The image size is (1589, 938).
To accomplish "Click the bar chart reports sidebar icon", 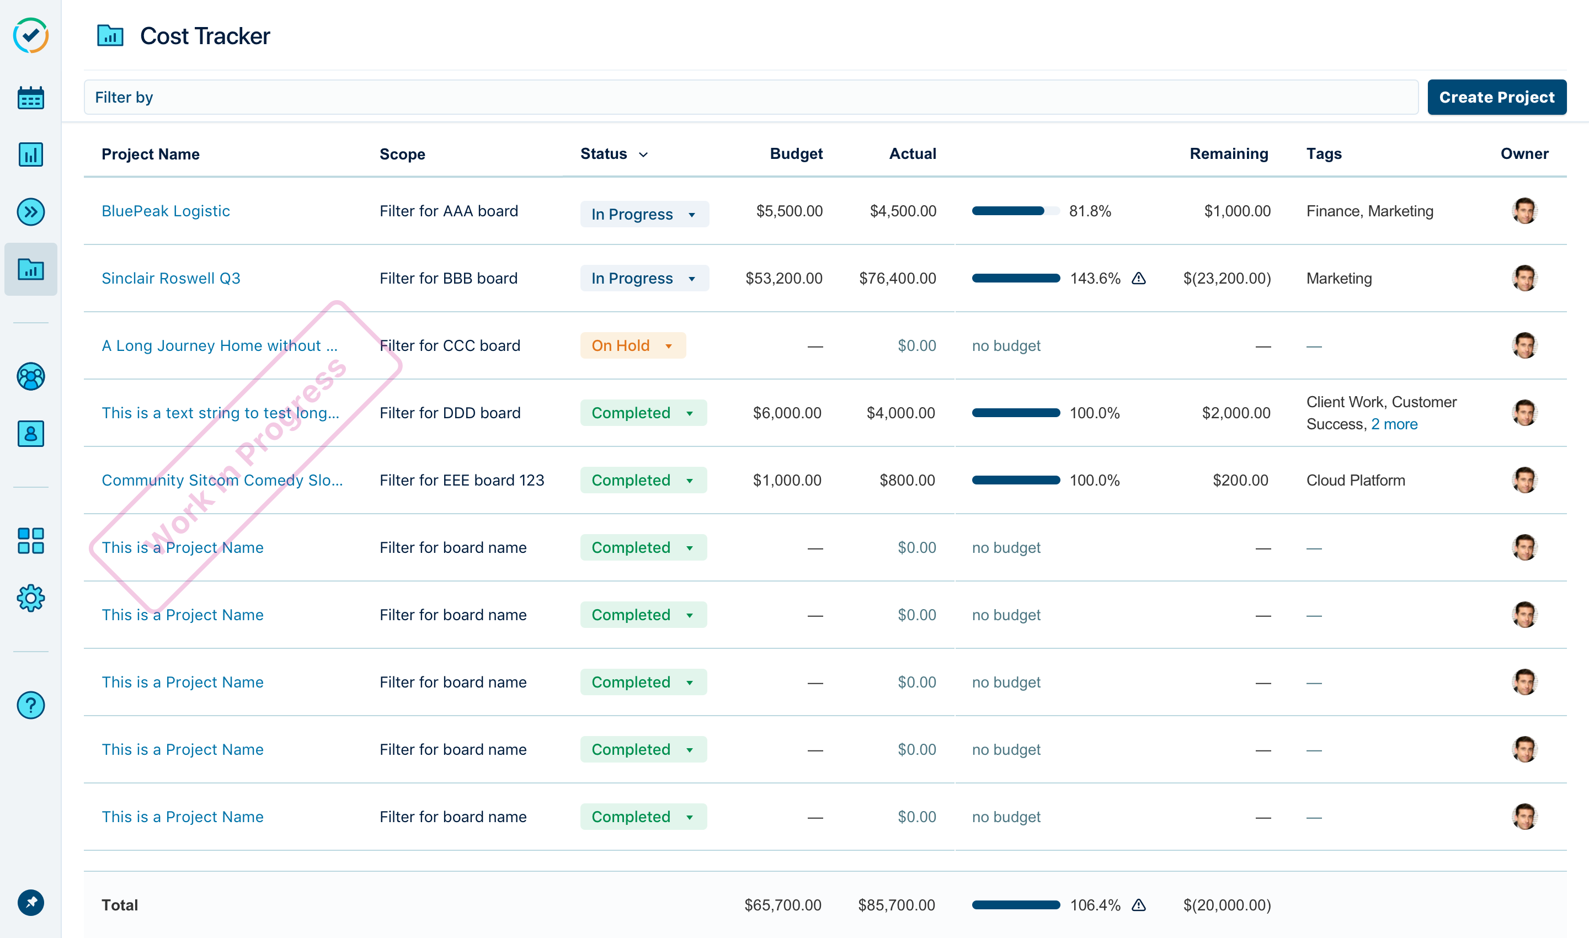I will [x=30, y=155].
